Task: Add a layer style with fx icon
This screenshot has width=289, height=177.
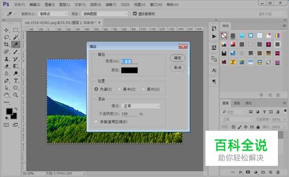Action: pyautogui.click(x=241, y=173)
